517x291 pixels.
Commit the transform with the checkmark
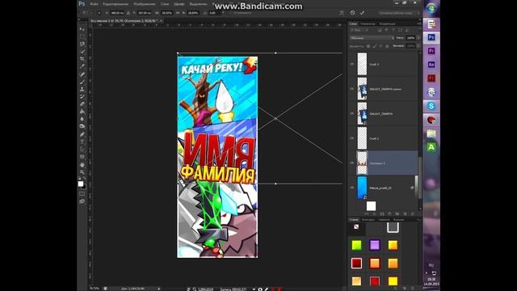362,13
